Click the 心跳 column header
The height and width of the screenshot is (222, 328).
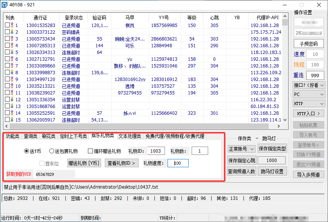[x=215, y=18]
